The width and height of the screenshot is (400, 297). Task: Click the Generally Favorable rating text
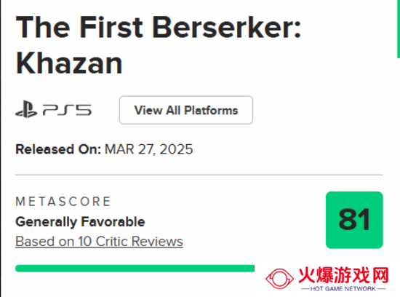pos(80,221)
